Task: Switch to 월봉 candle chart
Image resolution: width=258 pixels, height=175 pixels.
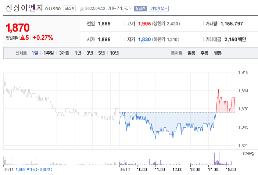Action: pyautogui.click(x=218, y=53)
